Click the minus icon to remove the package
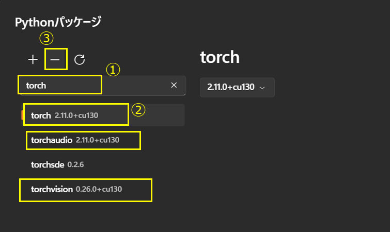 (55, 60)
